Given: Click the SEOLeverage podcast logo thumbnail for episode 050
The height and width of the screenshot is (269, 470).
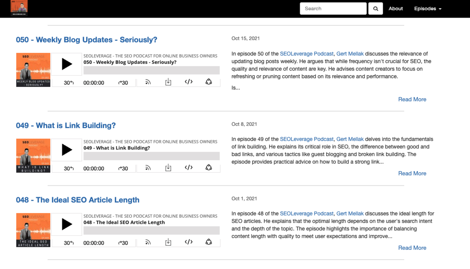Looking at the screenshot, I should 33,70.
